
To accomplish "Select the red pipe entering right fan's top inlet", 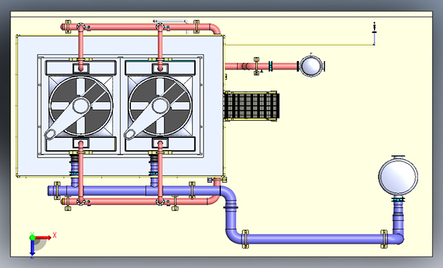I will pos(160,48).
